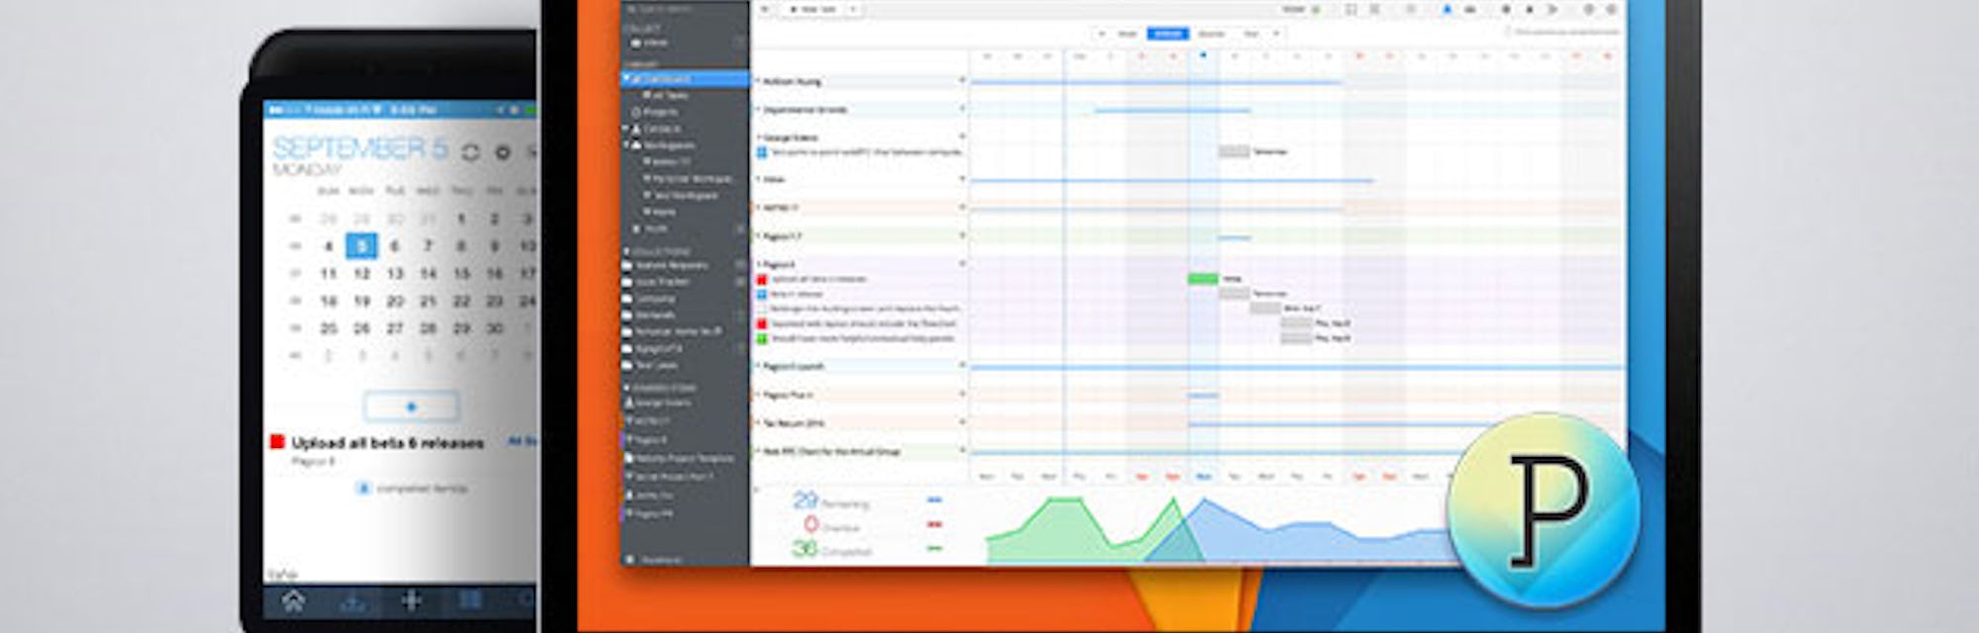Viewport: 1979px width, 633px height.
Task: Tap the plus icon in the phone bottom bar
Action: (412, 600)
